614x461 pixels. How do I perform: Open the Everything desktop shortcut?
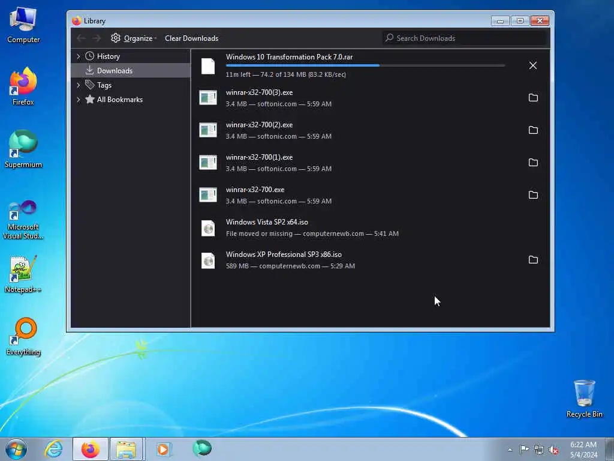point(23,336)
